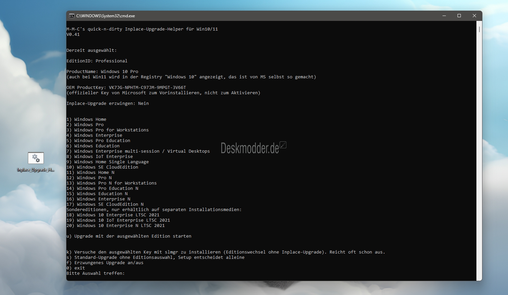Click the "Bitte Auswahl treffen:" prompt line
This screenshot has height=295, width=508.
click(96, 273)
